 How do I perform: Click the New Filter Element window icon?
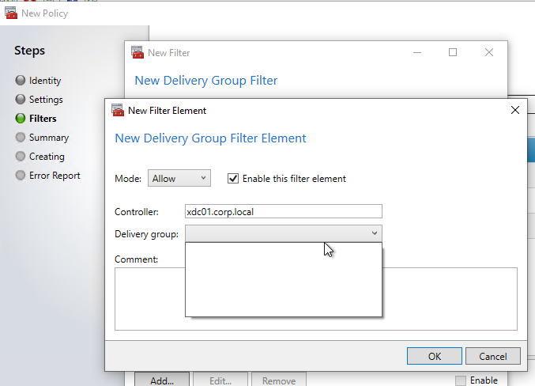coord(118,110)
